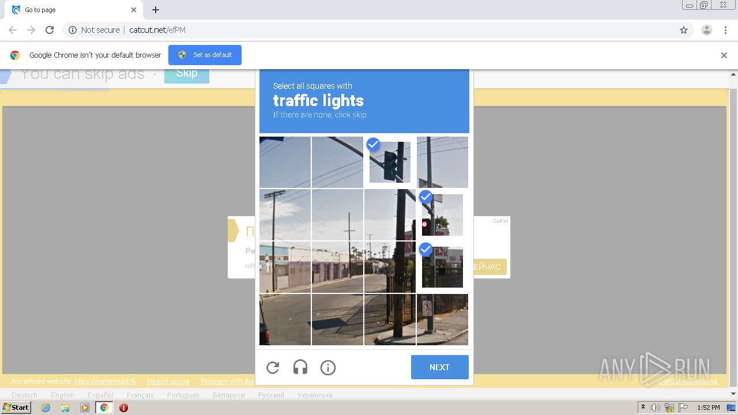Click the address bar URL

[x=157, y=30]
